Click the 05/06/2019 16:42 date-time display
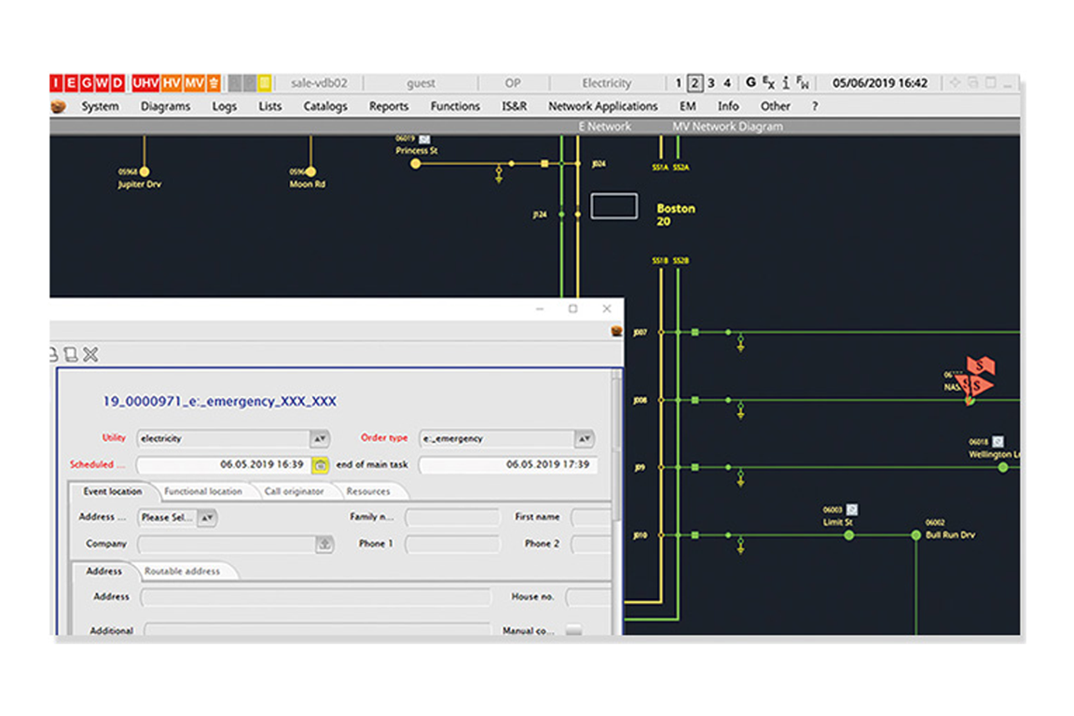 [879, 83]
